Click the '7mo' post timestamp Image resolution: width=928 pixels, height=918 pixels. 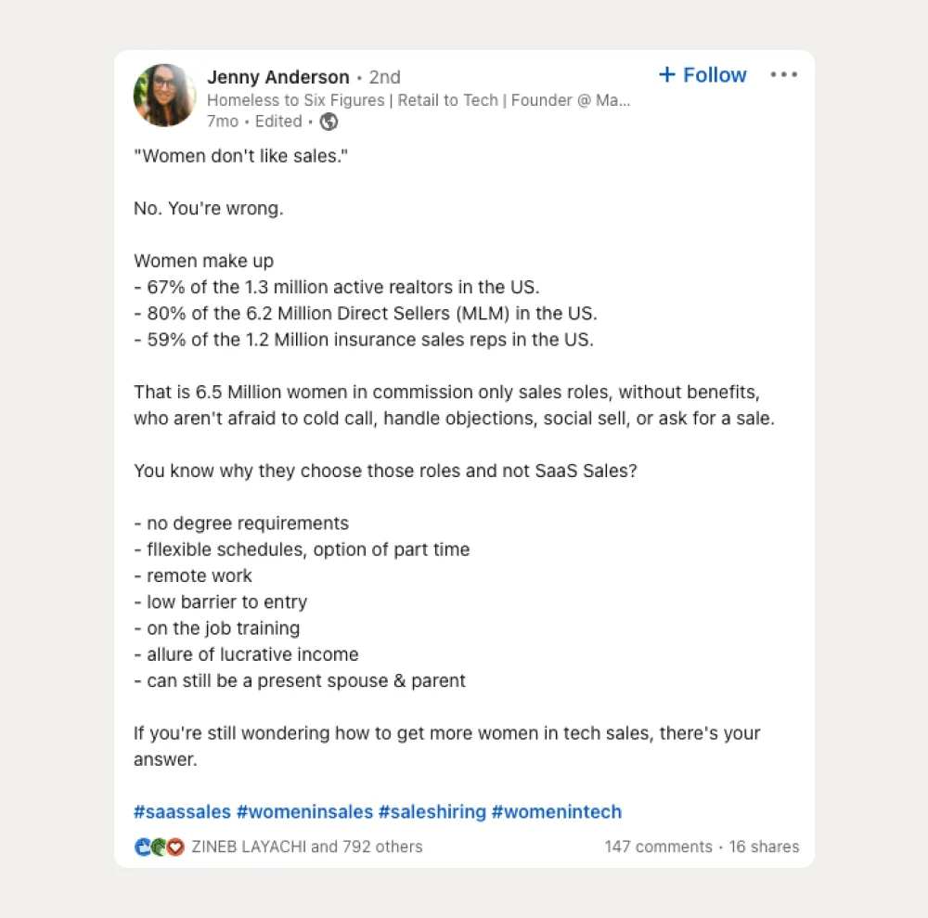(222, 122)
